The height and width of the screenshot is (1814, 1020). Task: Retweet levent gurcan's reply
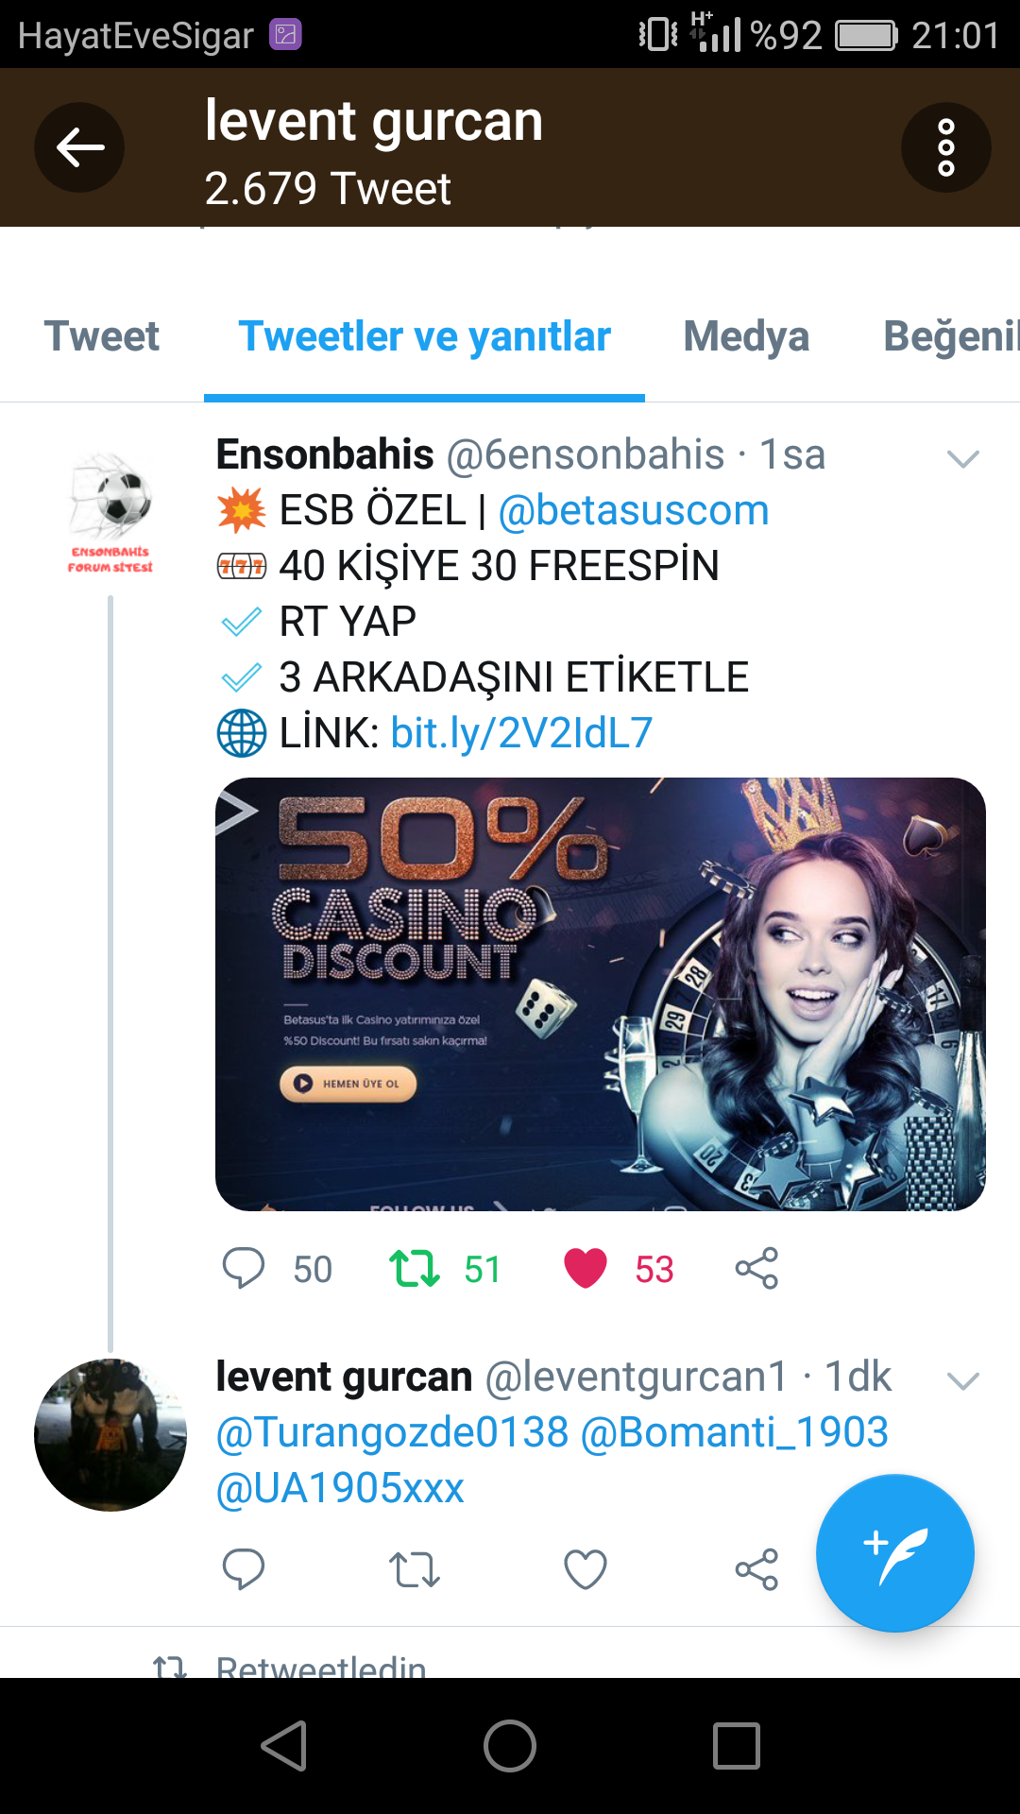coord(415,1569)
